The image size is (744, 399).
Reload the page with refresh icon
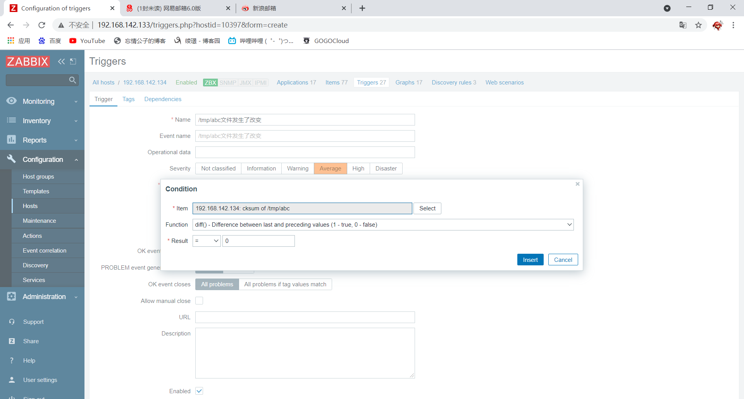41,25
